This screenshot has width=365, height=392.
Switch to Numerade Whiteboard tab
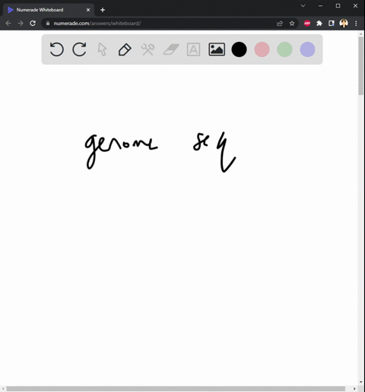point(49,10)
